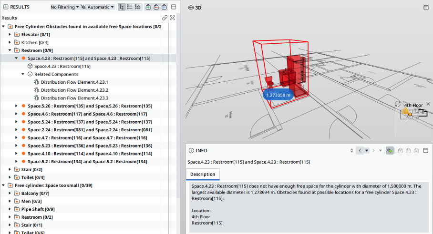Expand the Elevator [0/1] category

click(10, 34)
